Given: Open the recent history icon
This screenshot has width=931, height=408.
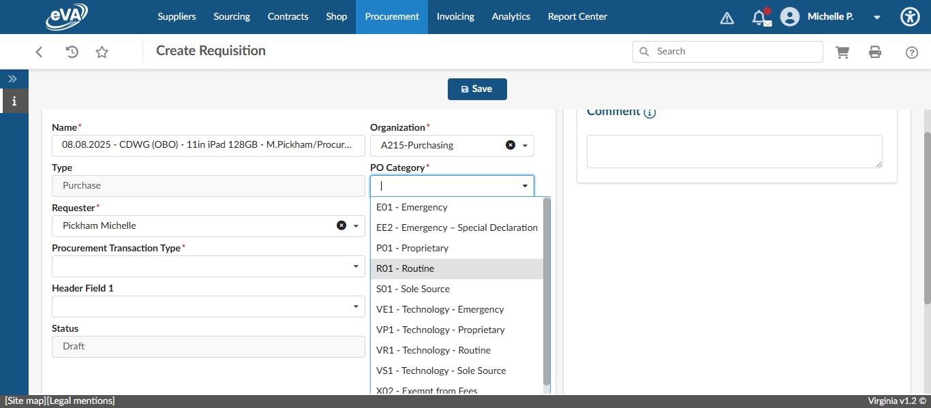Looking at the screenshot, I should pyautogui.click(x=72, y=52).
